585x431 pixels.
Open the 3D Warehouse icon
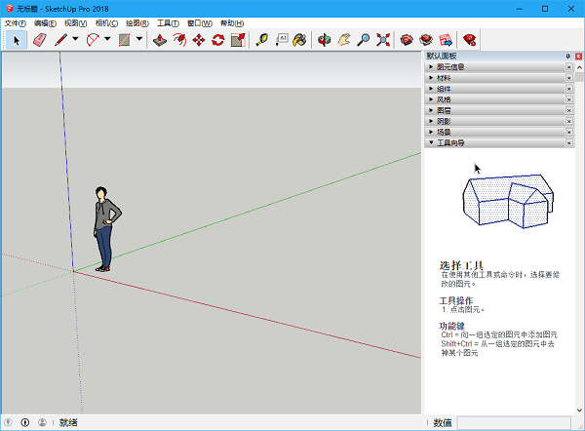tap(407, 40)
